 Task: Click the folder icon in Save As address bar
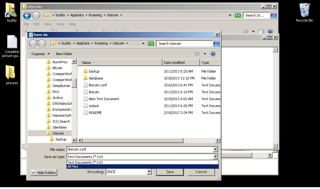pyautogui.click(x=53, y=43)
